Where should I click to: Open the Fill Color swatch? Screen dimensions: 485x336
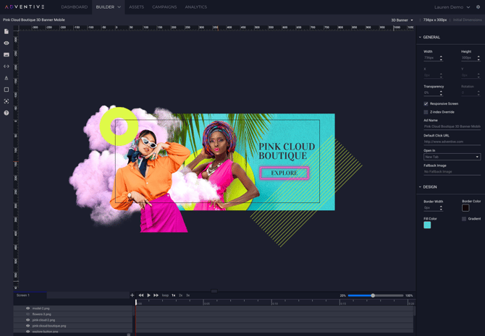[x=427, y=225]
